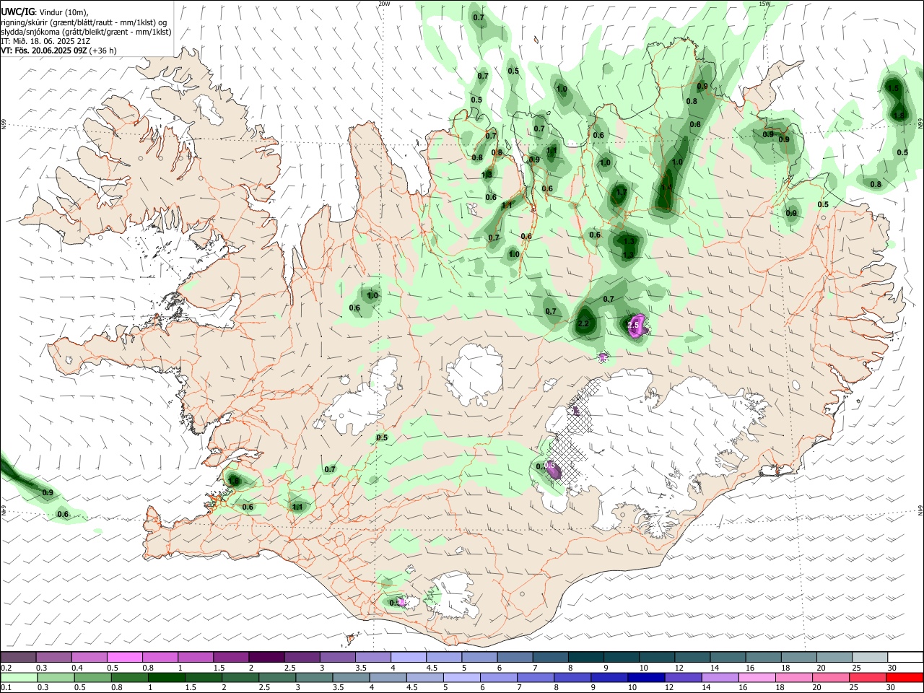The height and width of the screenshot is (693, 924).
Task: Pick the navy rain swatch between 10 and 12
Action: [x=645, y=678]
